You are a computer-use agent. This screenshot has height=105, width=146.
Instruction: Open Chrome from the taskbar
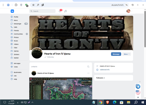pos(100,102)
